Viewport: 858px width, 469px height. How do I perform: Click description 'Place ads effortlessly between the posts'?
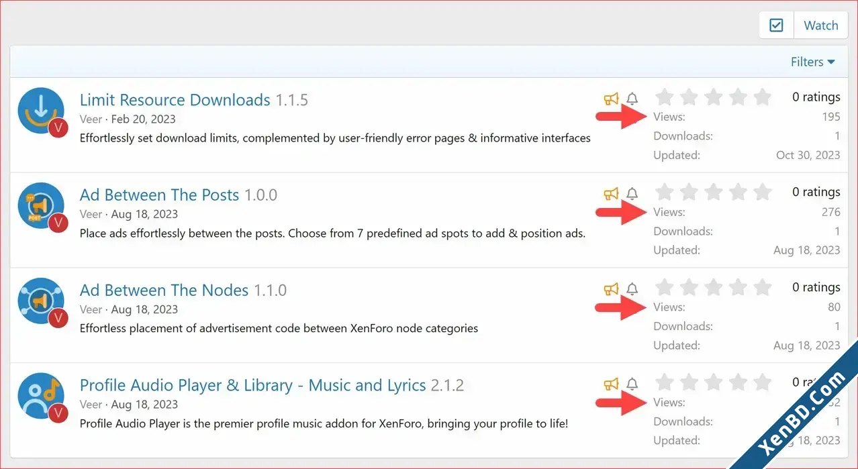point(333,233)
